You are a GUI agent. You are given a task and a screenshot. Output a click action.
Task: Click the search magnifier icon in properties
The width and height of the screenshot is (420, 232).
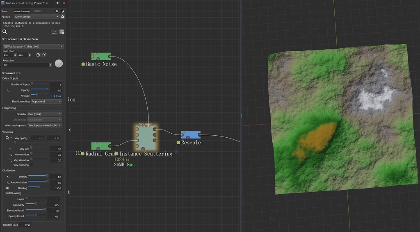(5, 32)
